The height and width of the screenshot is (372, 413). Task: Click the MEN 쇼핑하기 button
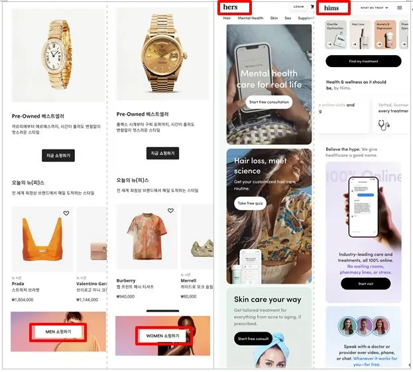pyautogui.click(x=58, y=331)
